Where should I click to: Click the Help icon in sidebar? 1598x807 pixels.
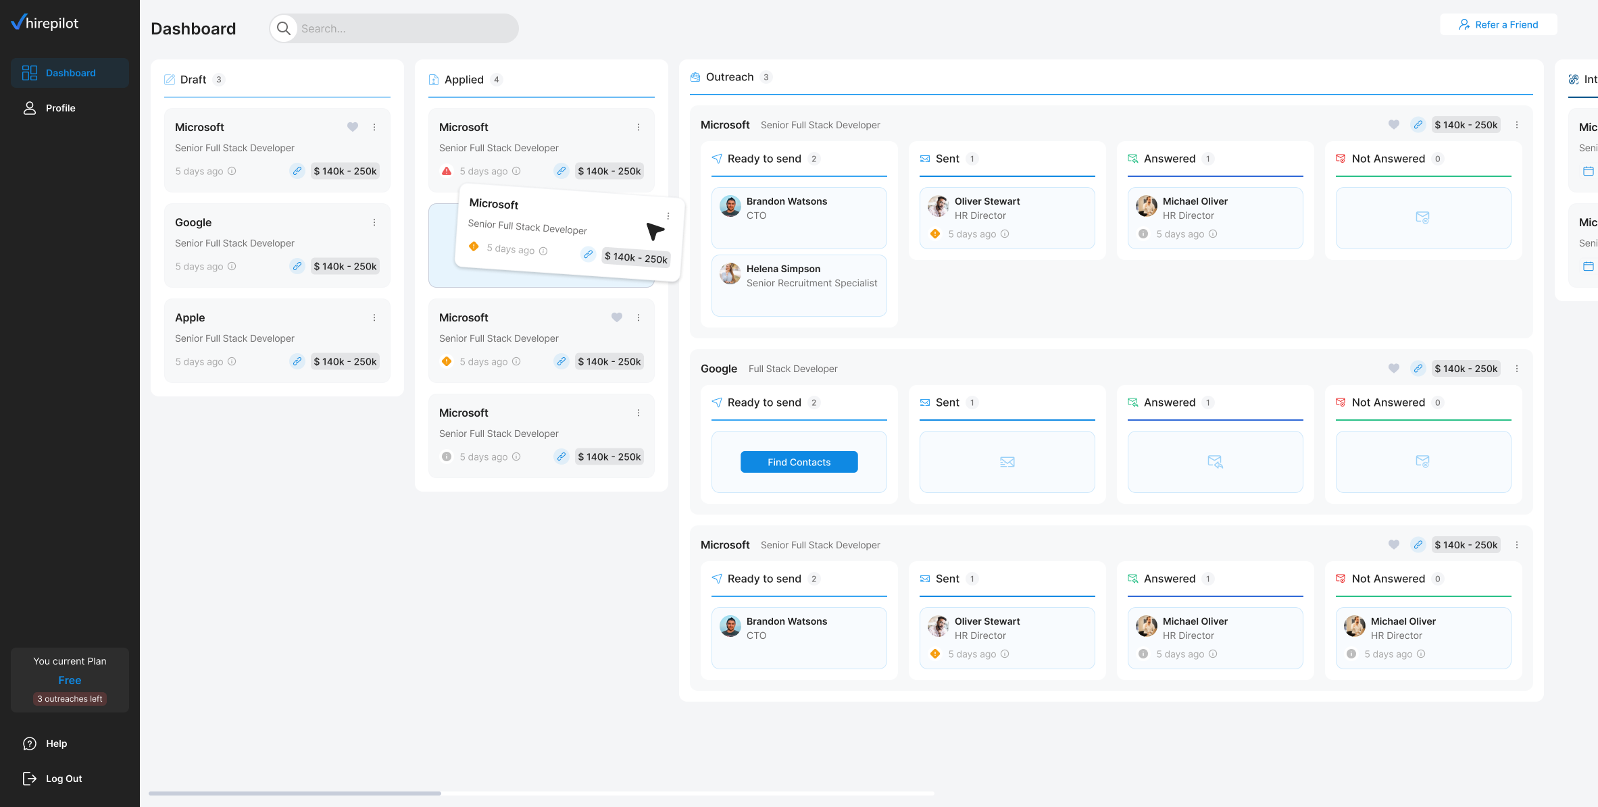pyautogui.click(x=30, y=744)
